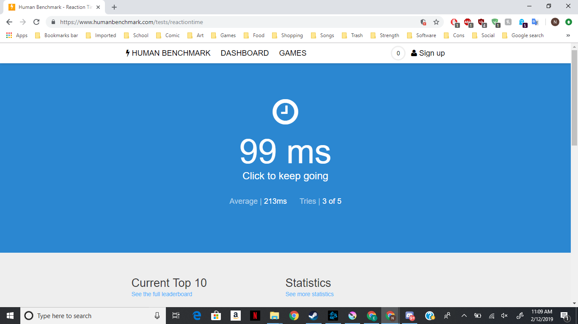Click the gray Honey extension icon

[508, 22]
